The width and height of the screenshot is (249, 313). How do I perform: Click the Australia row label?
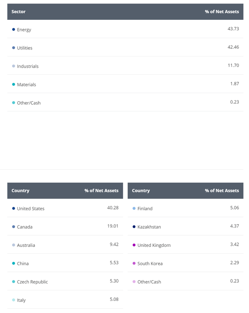pos(26,245)
